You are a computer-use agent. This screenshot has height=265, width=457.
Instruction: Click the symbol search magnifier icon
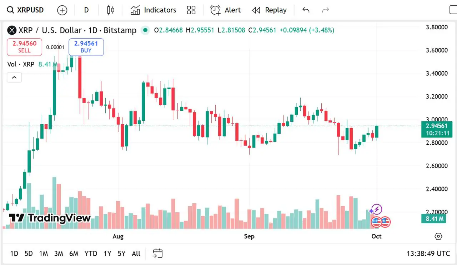tap(11, 10)
